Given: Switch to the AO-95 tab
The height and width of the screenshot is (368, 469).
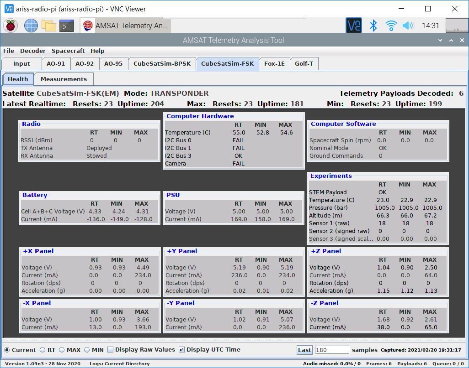Looking at the screenshot, I should pyautogui.click(x=113, y=63).
